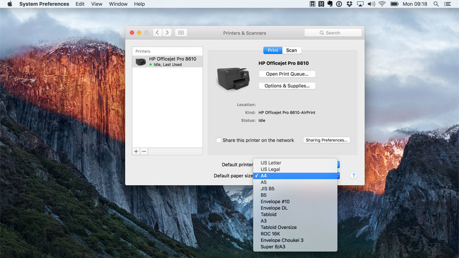Open the Edit menu
The width and height of the screenshot is (459, 258).
click(80, 4)
